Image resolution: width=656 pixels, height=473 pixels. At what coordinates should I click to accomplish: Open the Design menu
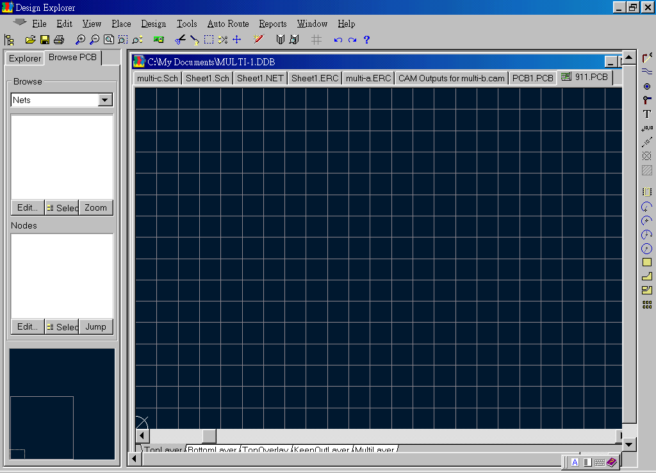pyautogui.click(x=153, y=24)
